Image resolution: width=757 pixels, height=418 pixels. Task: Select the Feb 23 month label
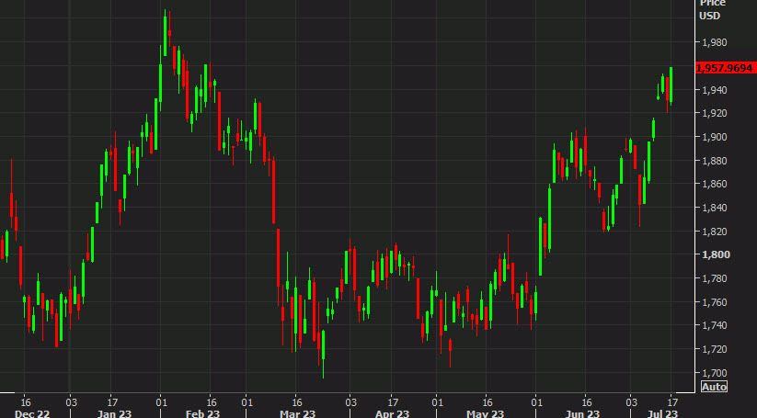click(x=202, y=413)
